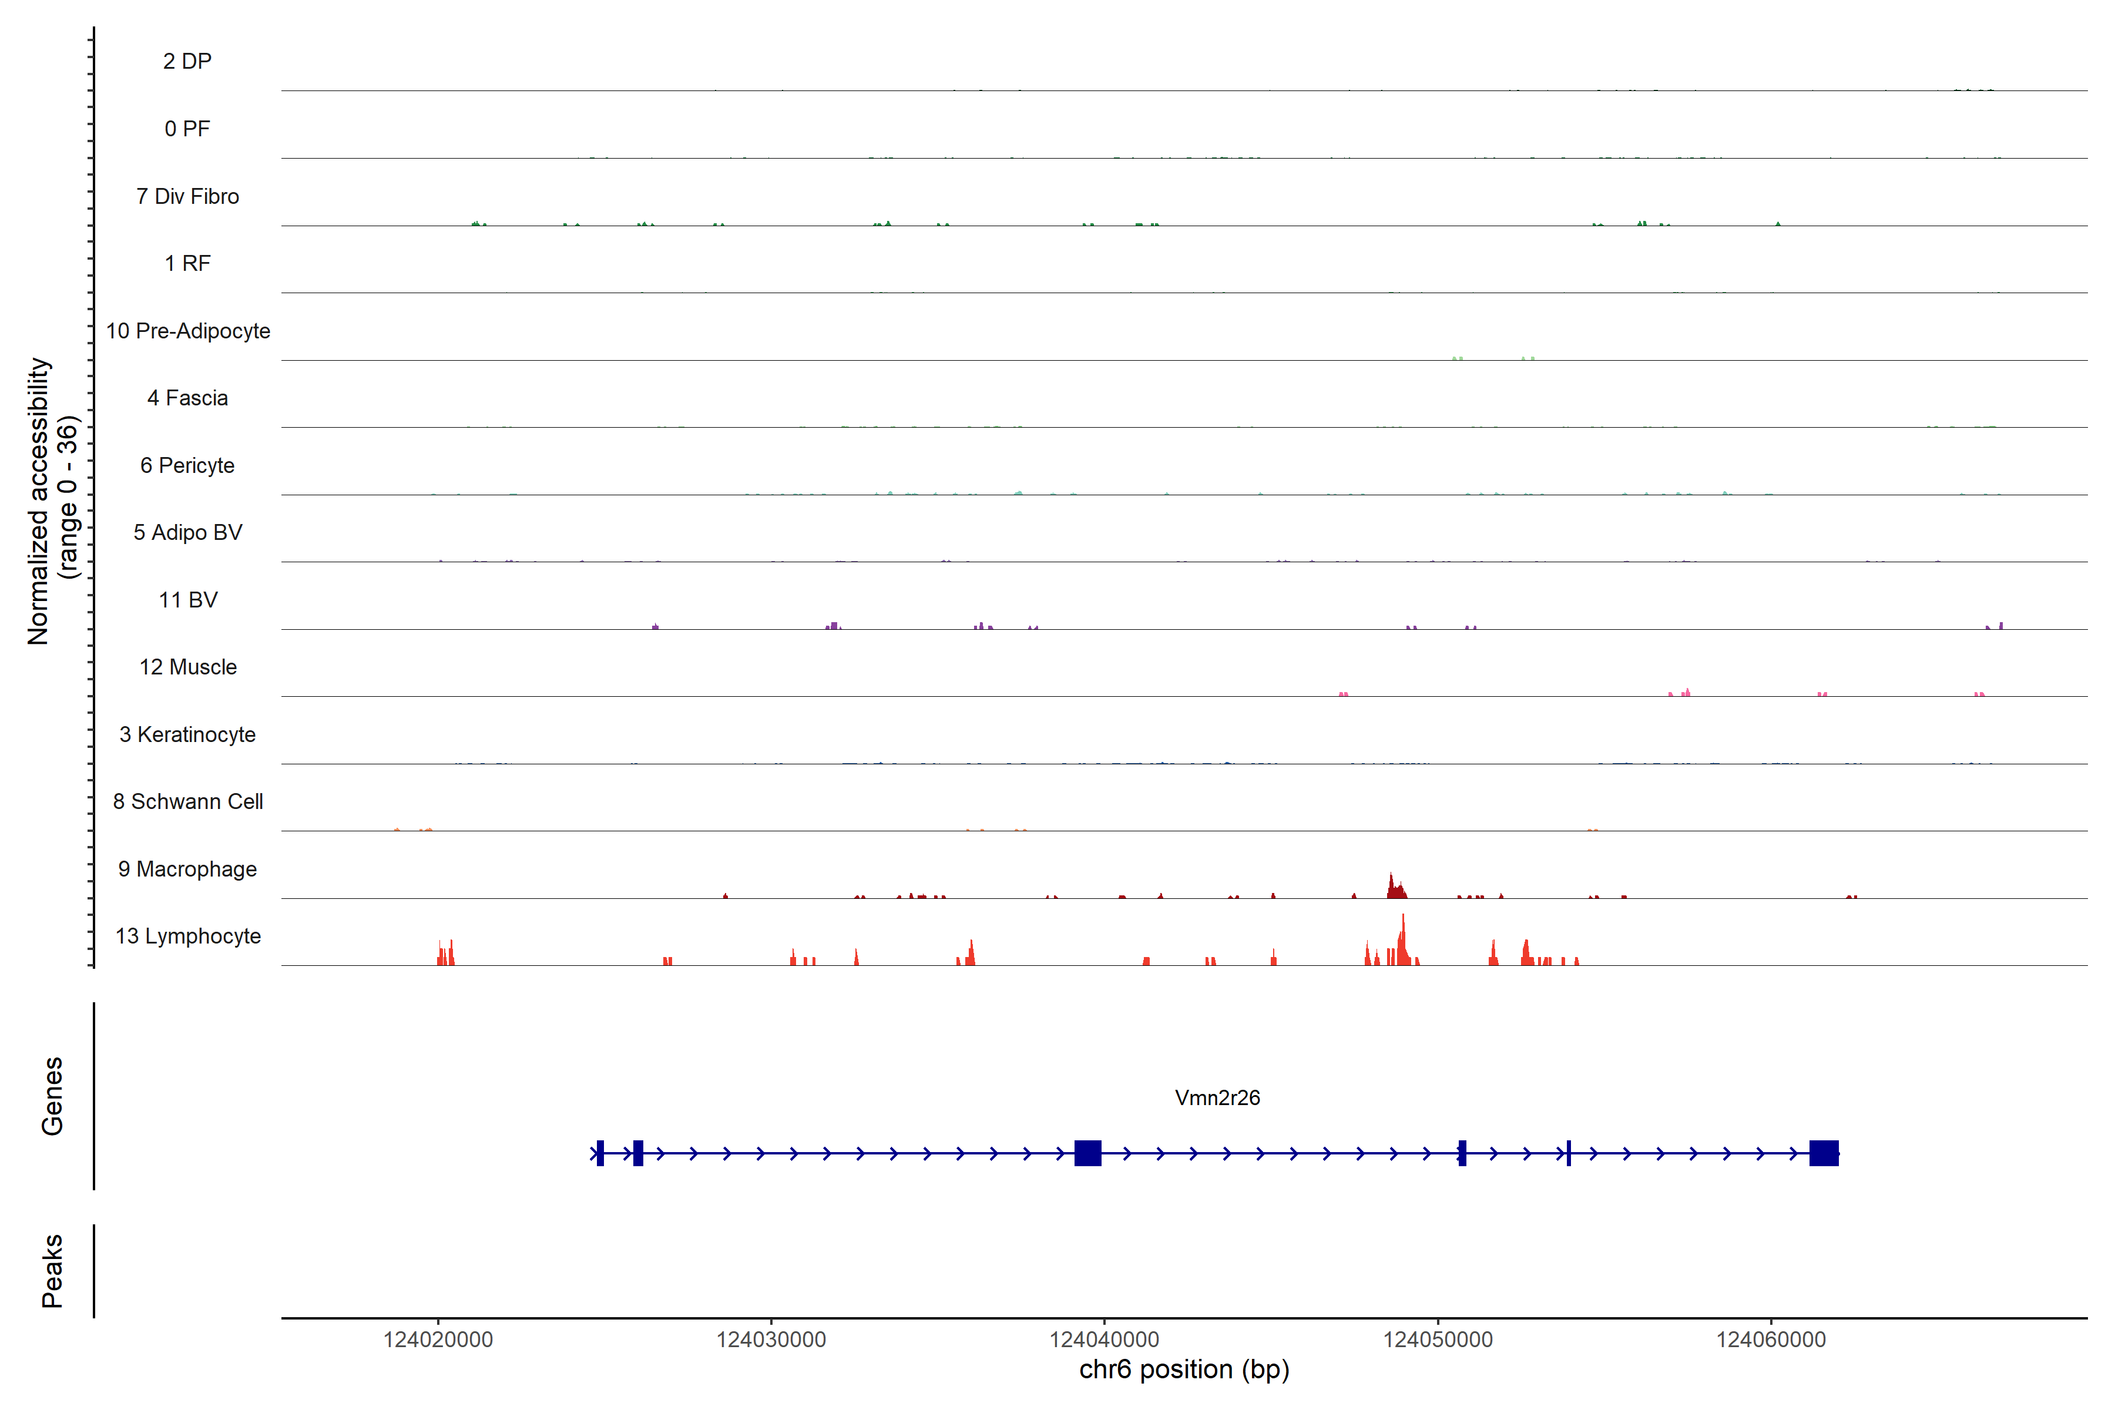The height and width of the screenshot is (1410, 2115).
Task: Click the 13 Lymphocyte track label
Action: pyautogui.click(x=188, y=936)
